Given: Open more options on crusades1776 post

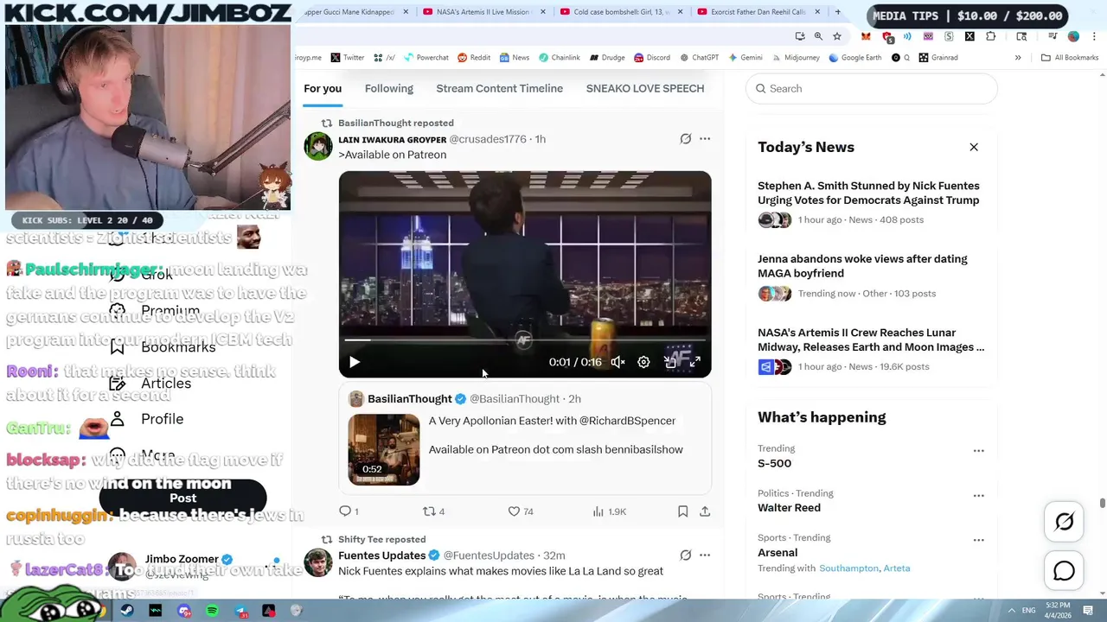Looking at the screenshot, I should coord(705,139).
